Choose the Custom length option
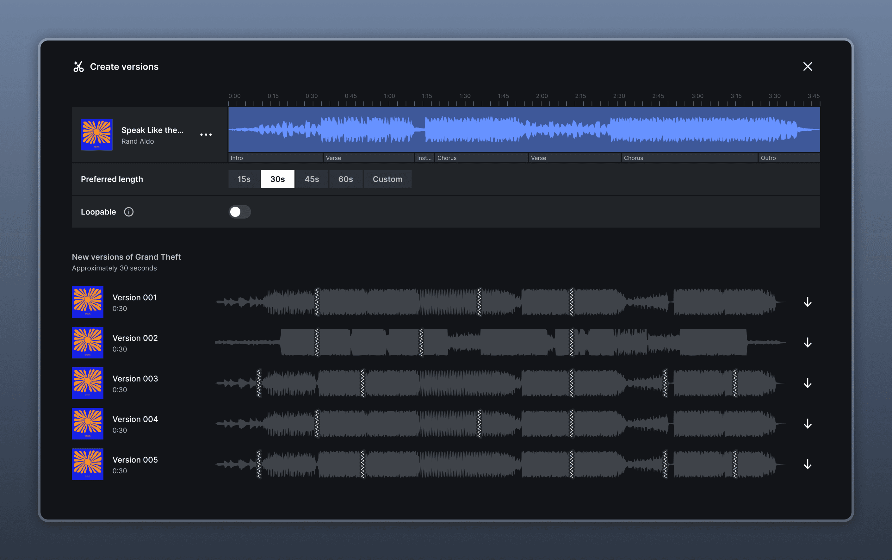The image size is (892, 560). [387, 179]
